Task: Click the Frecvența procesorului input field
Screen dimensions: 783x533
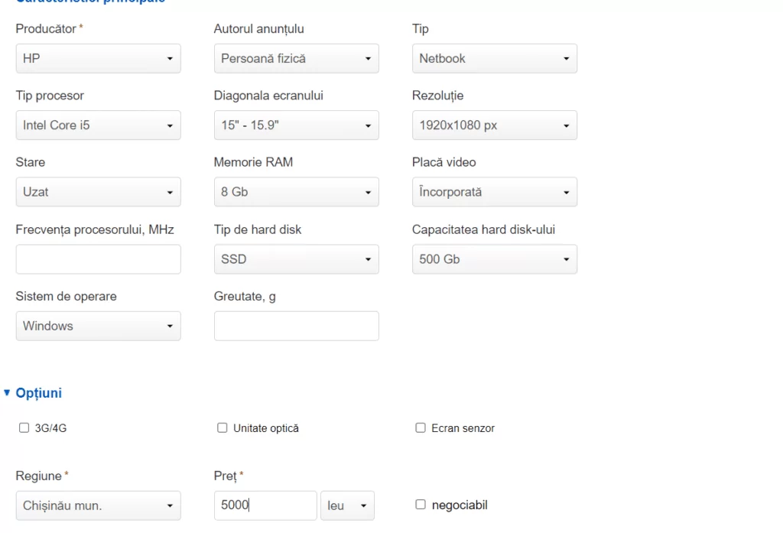Action: tap(99, 259)
